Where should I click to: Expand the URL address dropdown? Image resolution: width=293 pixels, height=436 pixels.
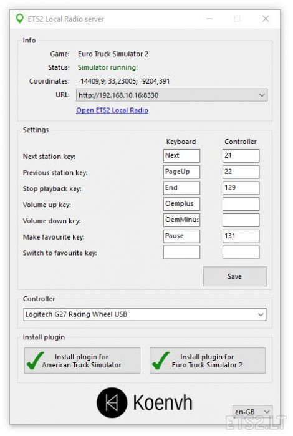(262, 95)
